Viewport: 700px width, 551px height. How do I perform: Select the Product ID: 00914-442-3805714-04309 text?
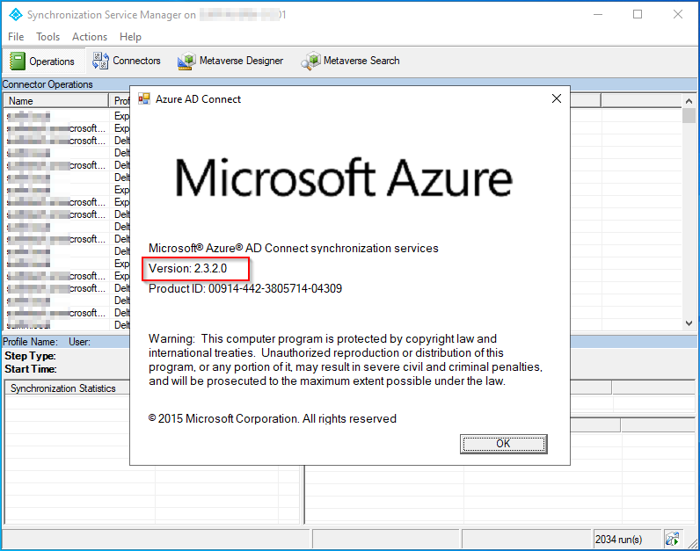coord(245,288)
